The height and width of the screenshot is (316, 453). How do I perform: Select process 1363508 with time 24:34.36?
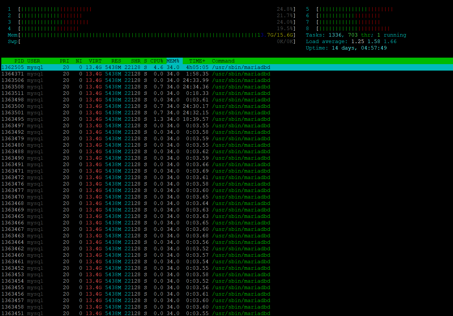click(x=136, y=87)
